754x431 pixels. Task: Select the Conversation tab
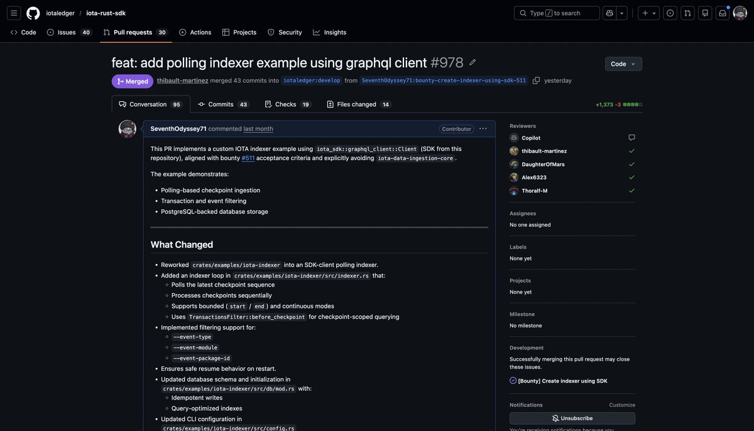151,104
